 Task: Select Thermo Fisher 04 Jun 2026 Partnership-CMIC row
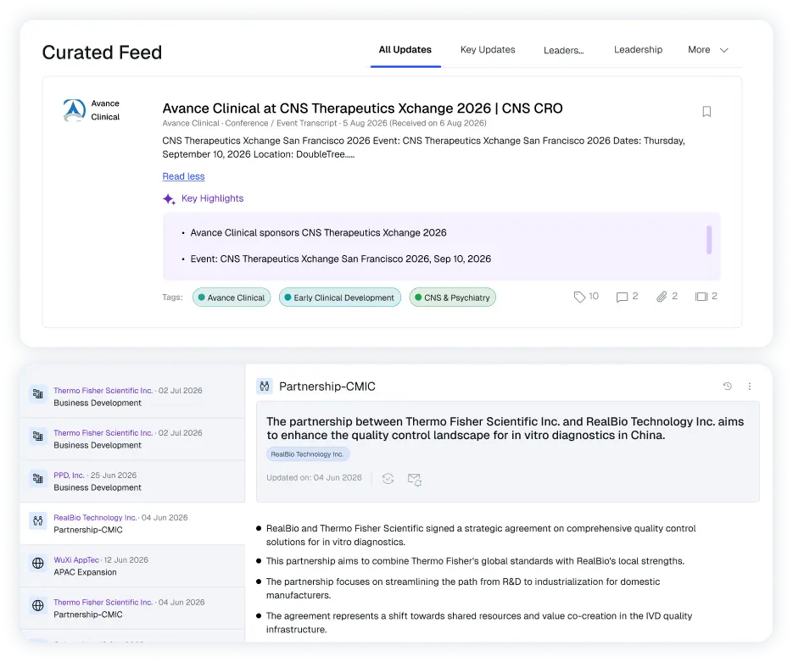coord(132,609)
